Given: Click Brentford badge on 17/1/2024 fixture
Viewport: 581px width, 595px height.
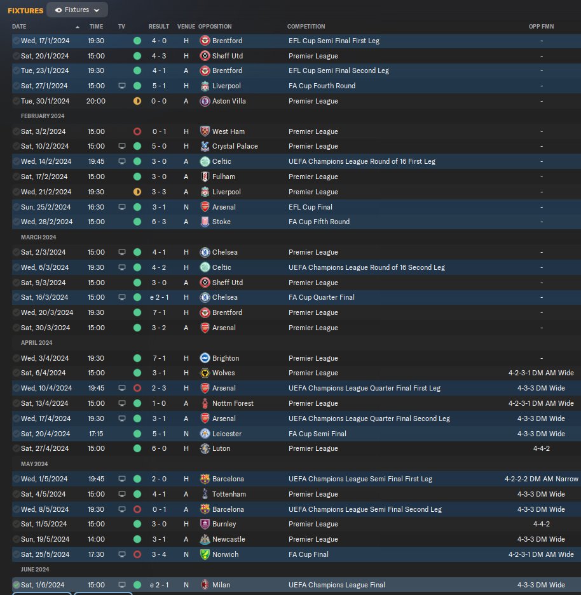Looking at the screenshot, I should (205, 41).
